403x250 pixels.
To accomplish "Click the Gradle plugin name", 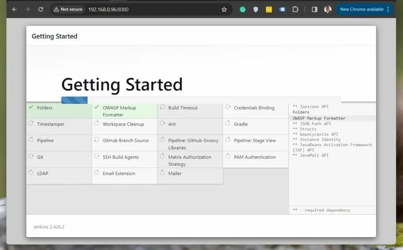I will click(x=240, y=124).
